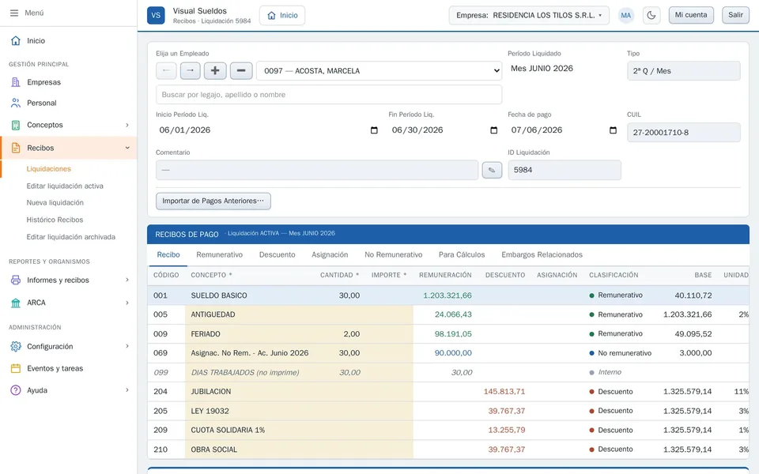Switch to the Remunerativo tab
The height and width of the screenshot is (474, 759).
tap(219, 255)
